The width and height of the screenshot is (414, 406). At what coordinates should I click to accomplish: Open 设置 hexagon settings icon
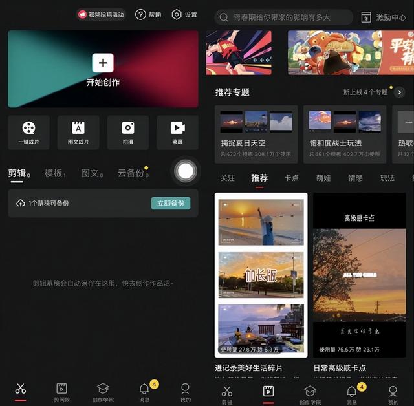point(177,14)
